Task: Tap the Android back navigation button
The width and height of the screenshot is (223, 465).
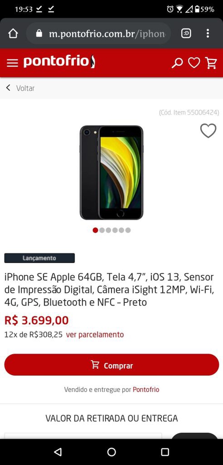Action: 58,452
